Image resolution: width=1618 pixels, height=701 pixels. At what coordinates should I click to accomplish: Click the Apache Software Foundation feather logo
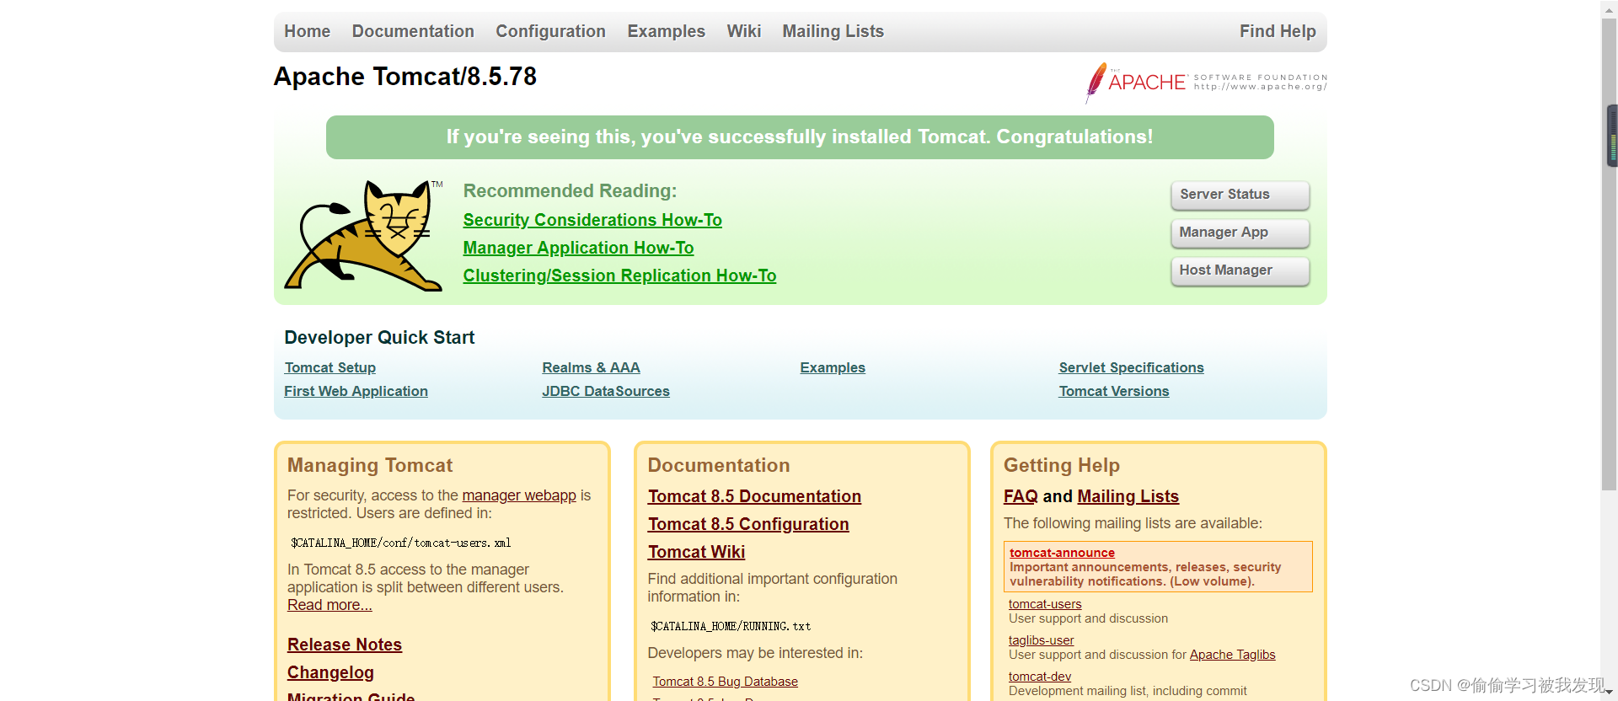pos(1206,83)
